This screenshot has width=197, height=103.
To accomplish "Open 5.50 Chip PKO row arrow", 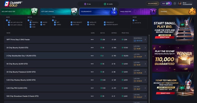I will (x=145, y=88).
